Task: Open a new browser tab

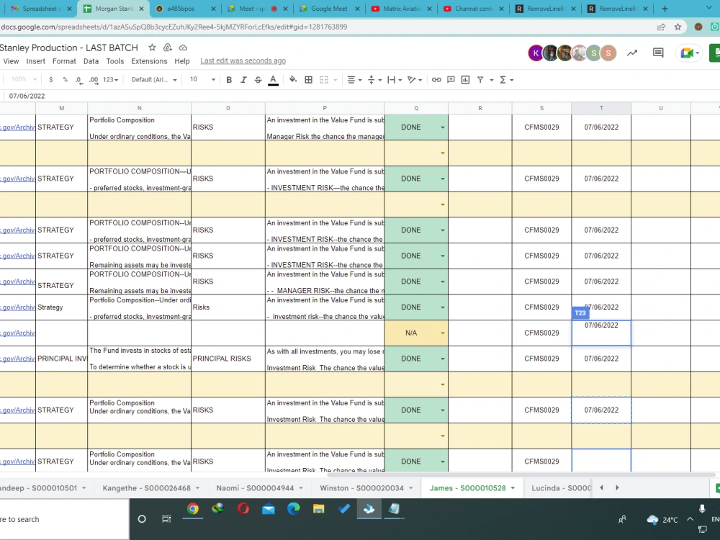Action: click(665, 9)
